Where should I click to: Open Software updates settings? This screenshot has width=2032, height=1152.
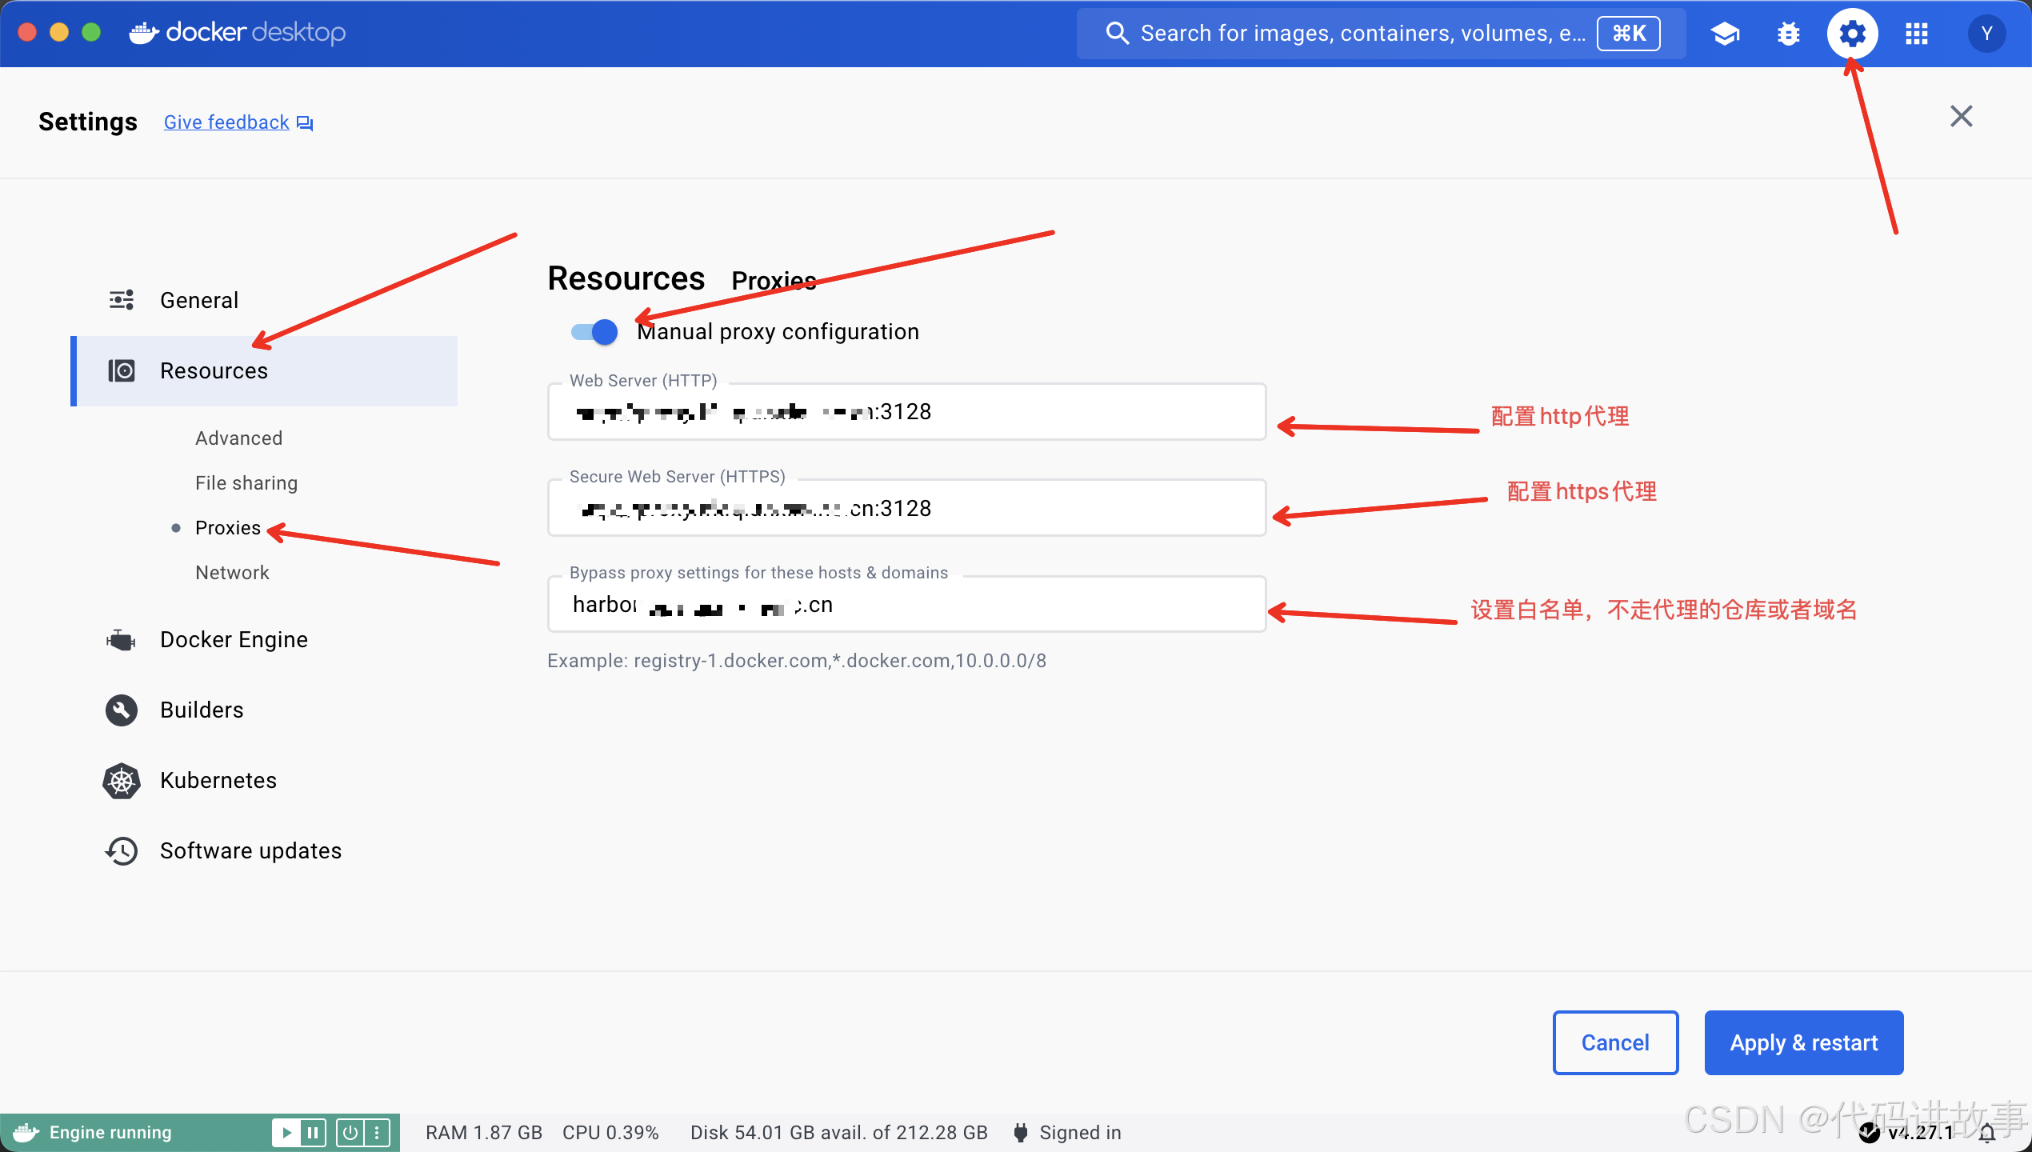pyautogui.click(x=250, y=850)
